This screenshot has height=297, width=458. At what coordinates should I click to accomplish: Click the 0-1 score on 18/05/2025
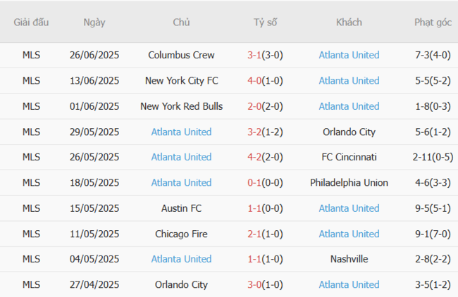[x=256, y=182]
